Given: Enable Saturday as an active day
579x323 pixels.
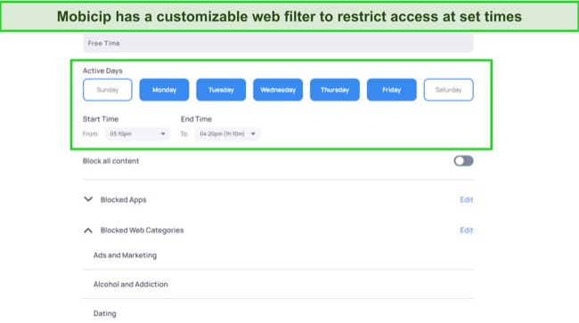Looking at the screenshot, I should [448, 90].
